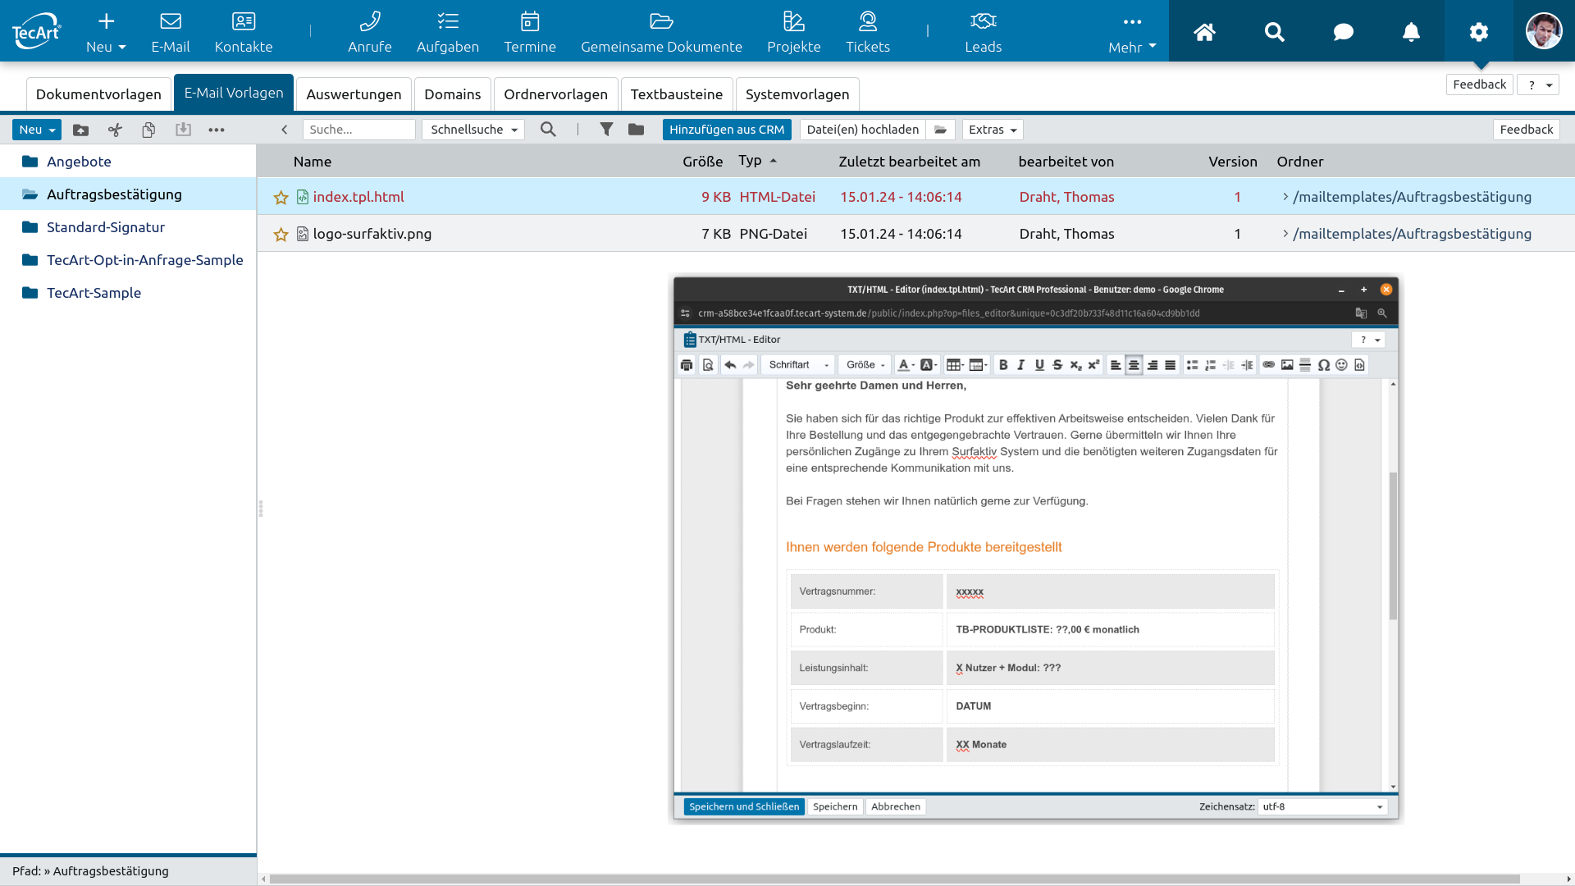Screen dimensions: 1575x886
Task: Enable the bulleted list formatting
Action: 1192,365
